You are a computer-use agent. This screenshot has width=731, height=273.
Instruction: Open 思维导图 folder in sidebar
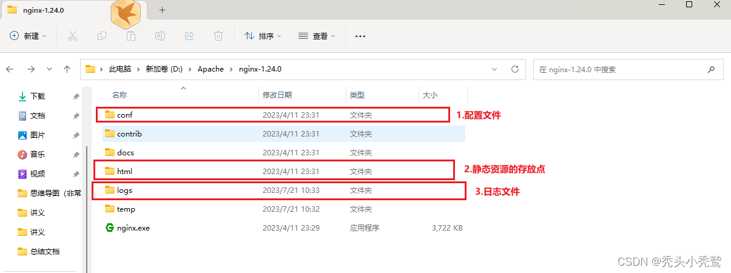pyautogui.click(x=49, y=193)
